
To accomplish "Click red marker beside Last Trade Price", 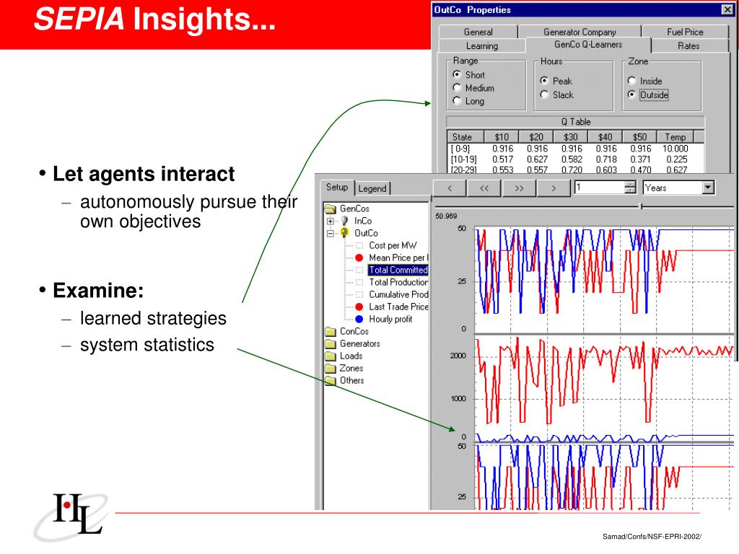I will point(359,307).
